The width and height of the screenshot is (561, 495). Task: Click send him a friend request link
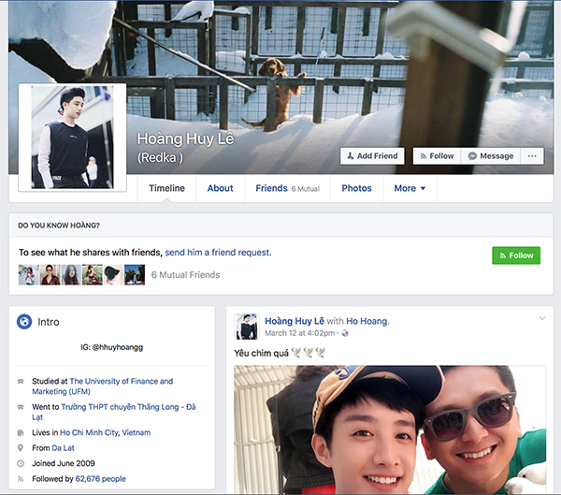click(x=218, y=253)
